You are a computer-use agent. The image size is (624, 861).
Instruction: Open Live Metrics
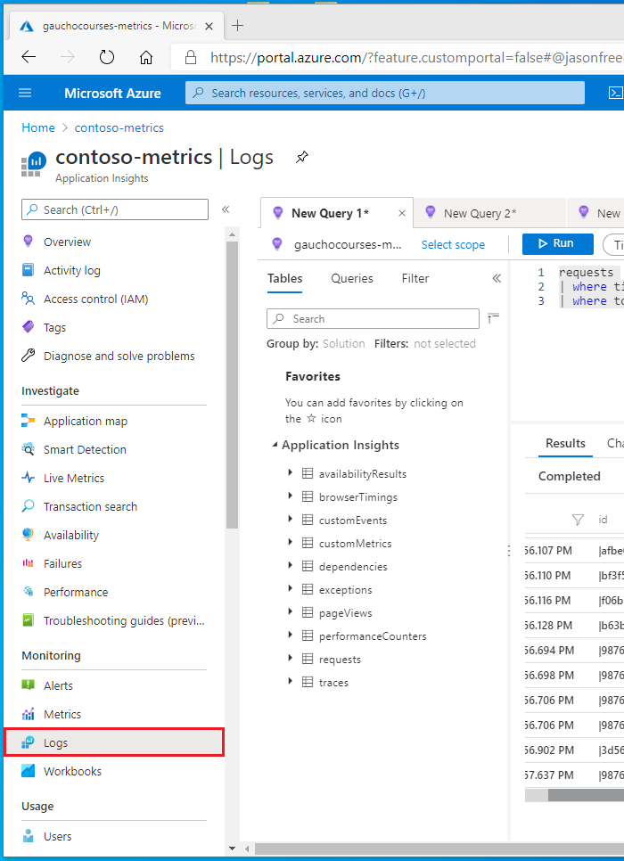74,478
